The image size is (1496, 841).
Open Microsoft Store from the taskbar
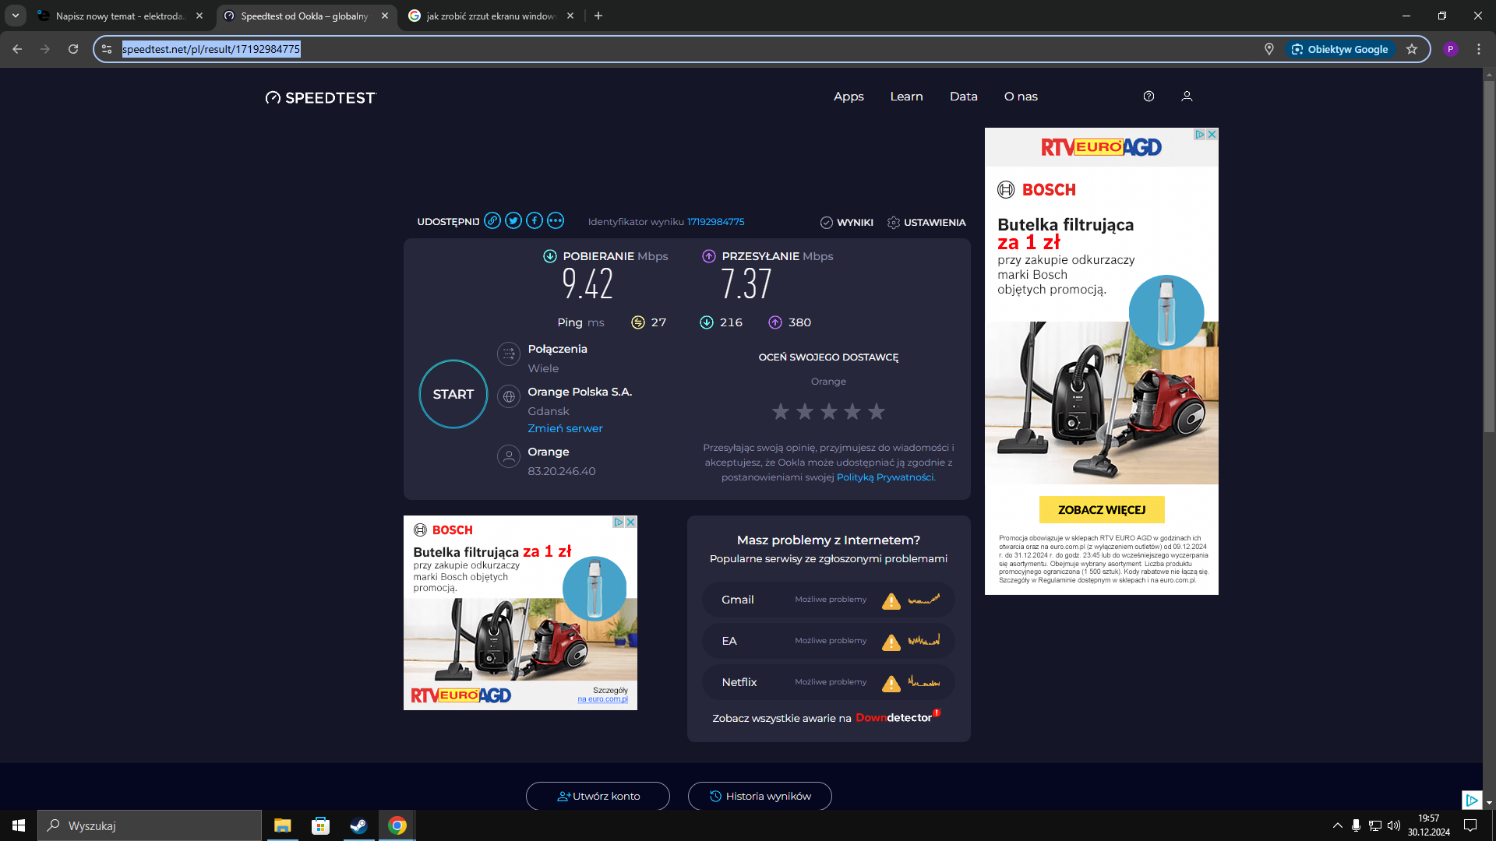(x=320, y=825)
